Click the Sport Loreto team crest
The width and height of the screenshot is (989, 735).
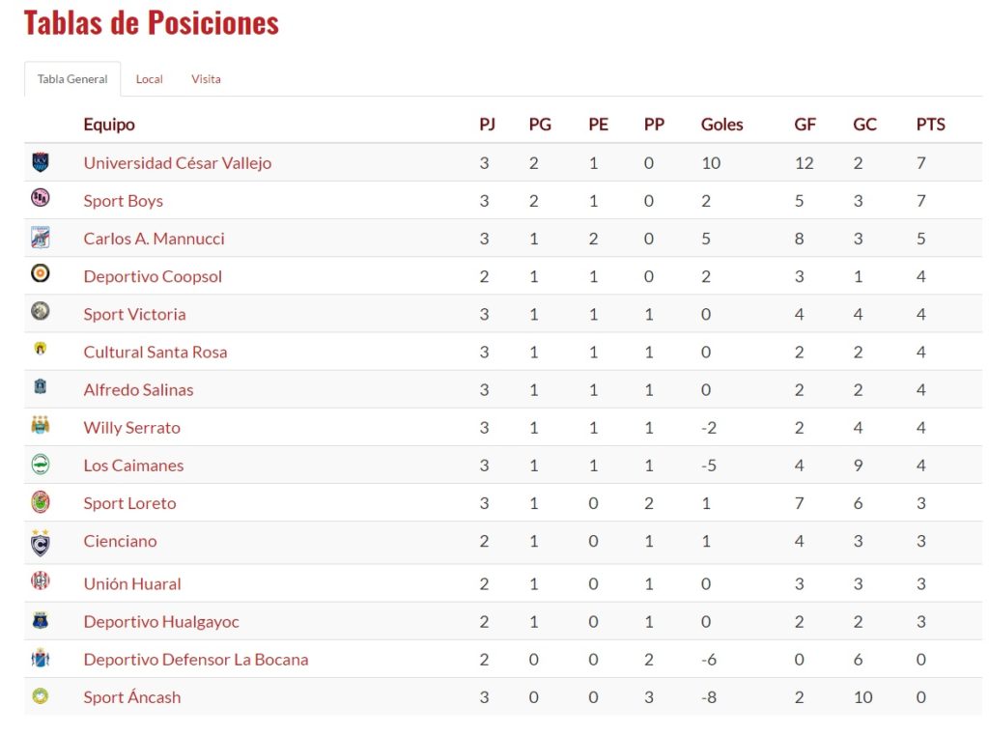(x=41, y=502)
